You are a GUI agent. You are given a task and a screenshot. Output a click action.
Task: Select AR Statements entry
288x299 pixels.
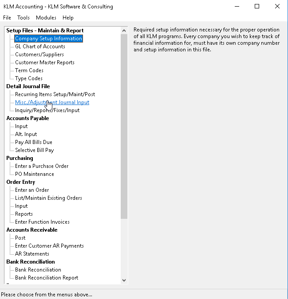[x=32, y=254]
